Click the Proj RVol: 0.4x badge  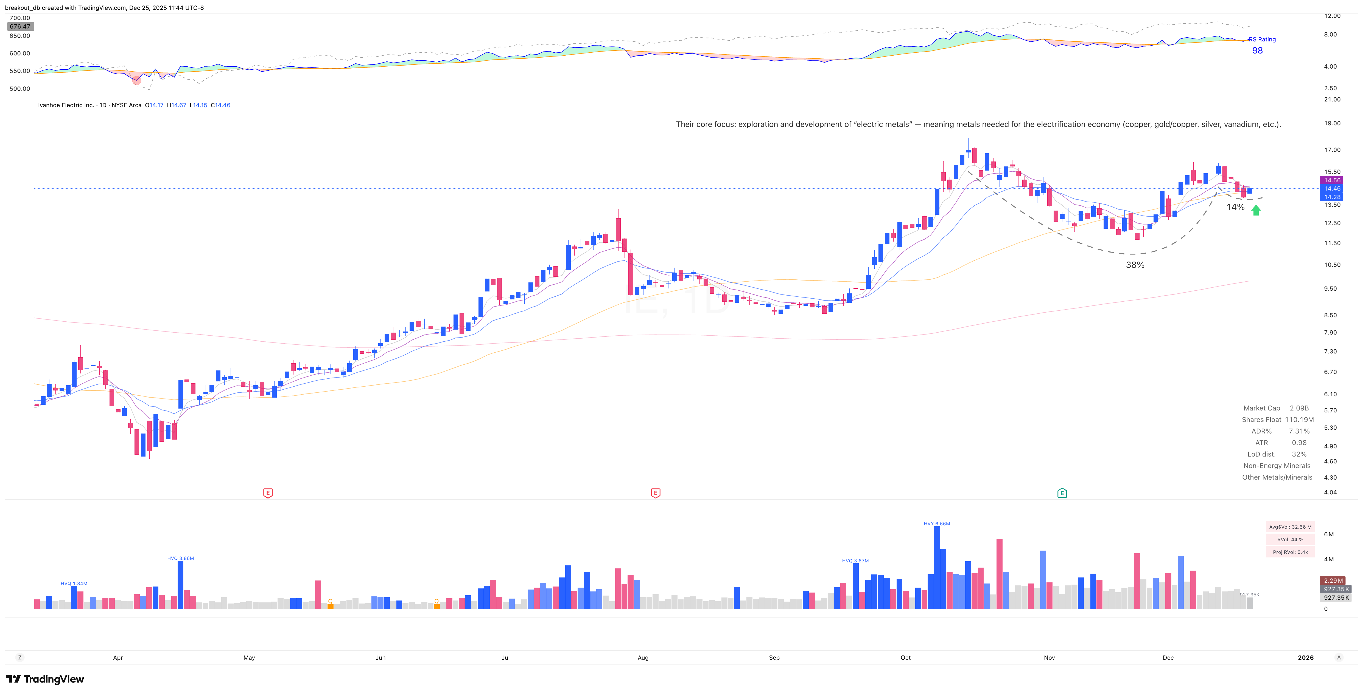tap(1290, 552)
